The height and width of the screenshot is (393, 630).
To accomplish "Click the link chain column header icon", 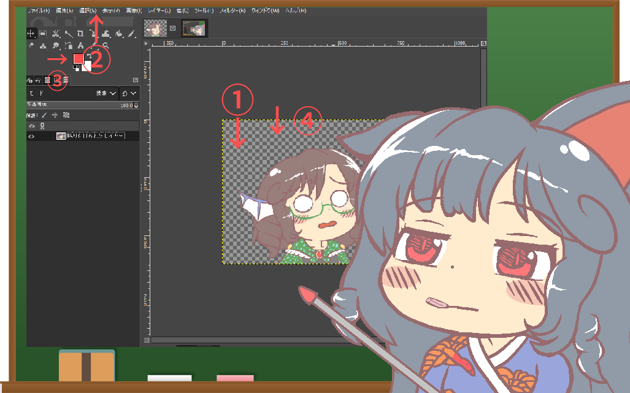I will (x=42, y=126).
